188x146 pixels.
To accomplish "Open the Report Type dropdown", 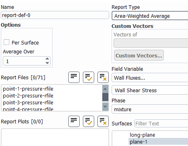I will click(150, 16).
